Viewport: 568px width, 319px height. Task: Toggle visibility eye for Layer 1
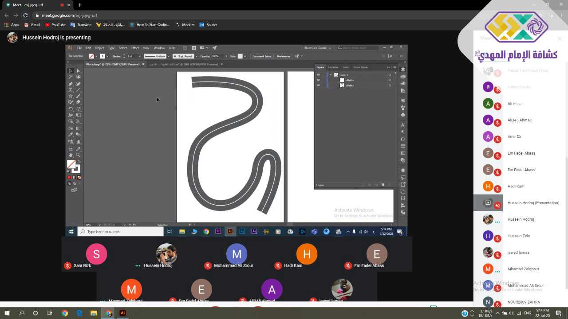[318, 75]
